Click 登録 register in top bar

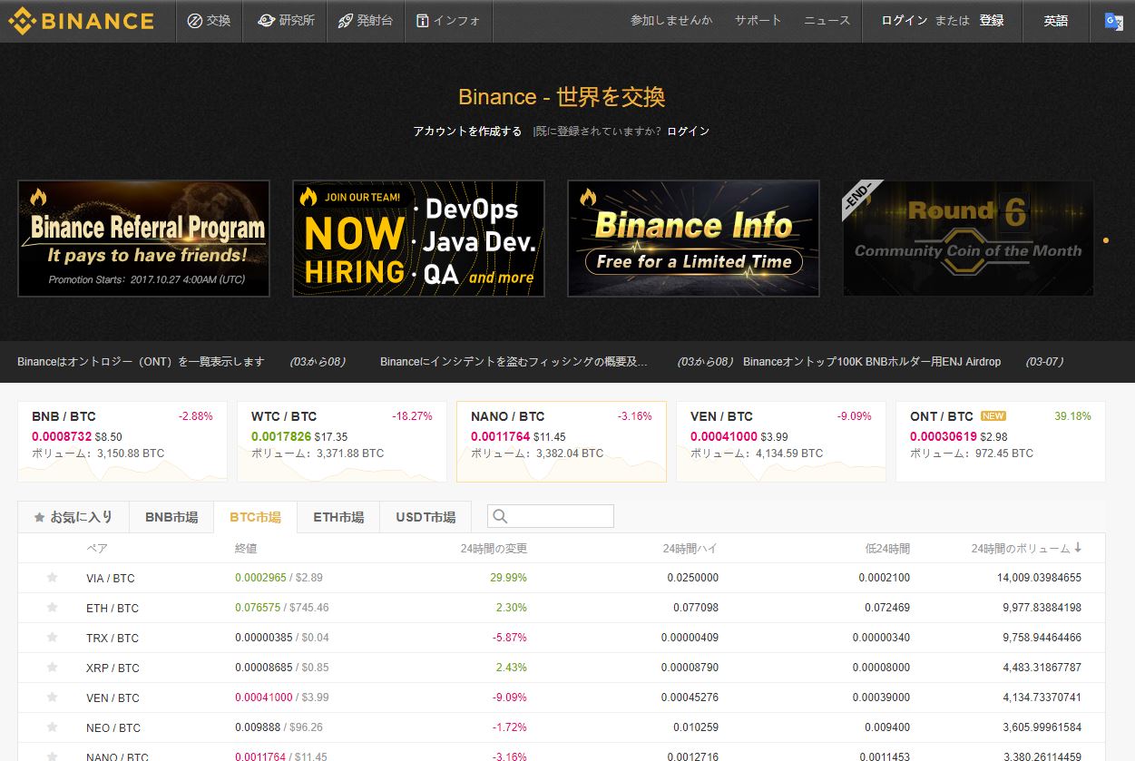point(992,20)
